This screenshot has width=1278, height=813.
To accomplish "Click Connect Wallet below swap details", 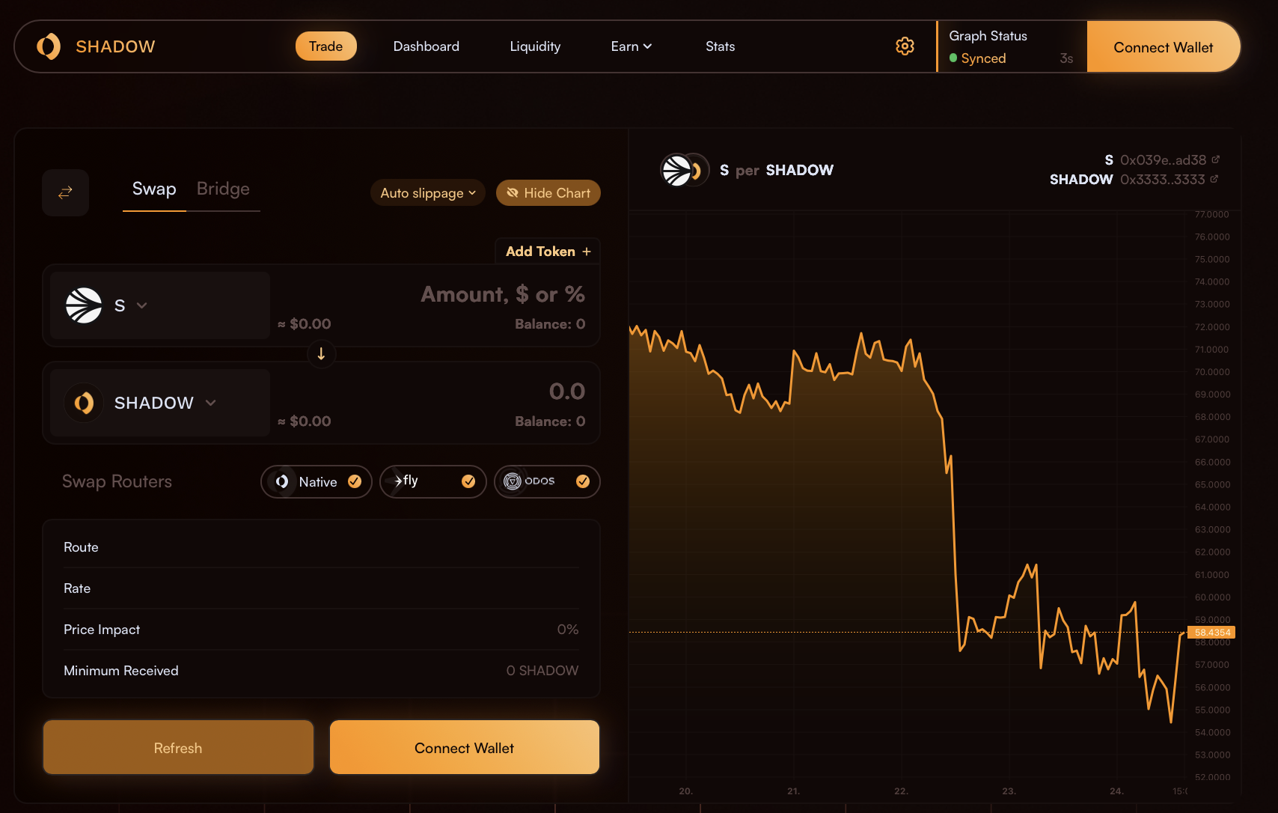I will [465, 747].
